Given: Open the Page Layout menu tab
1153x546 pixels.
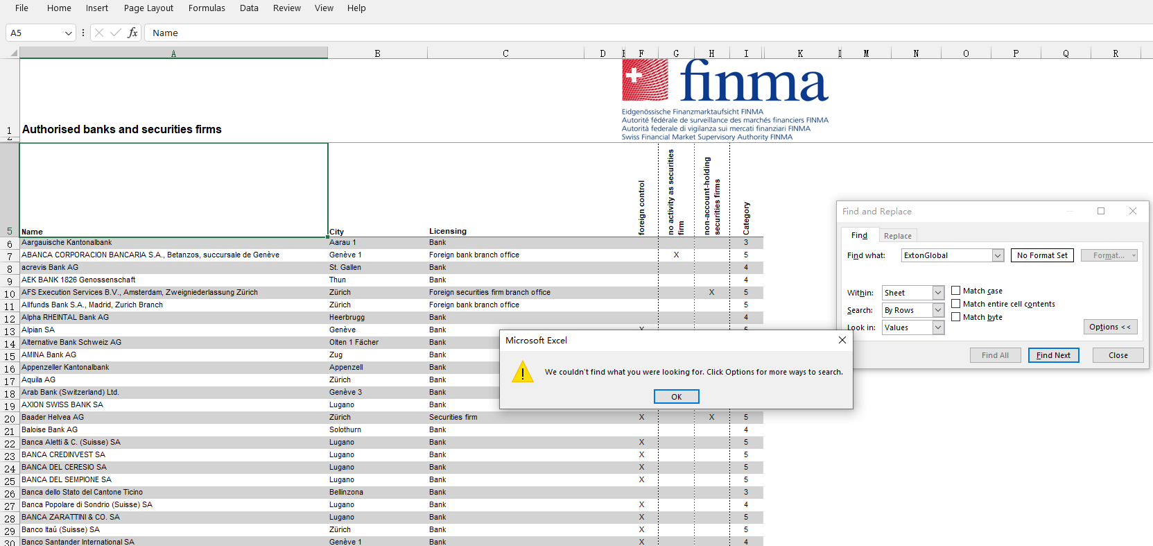Looking at the screenshot, I should point(148,8).
